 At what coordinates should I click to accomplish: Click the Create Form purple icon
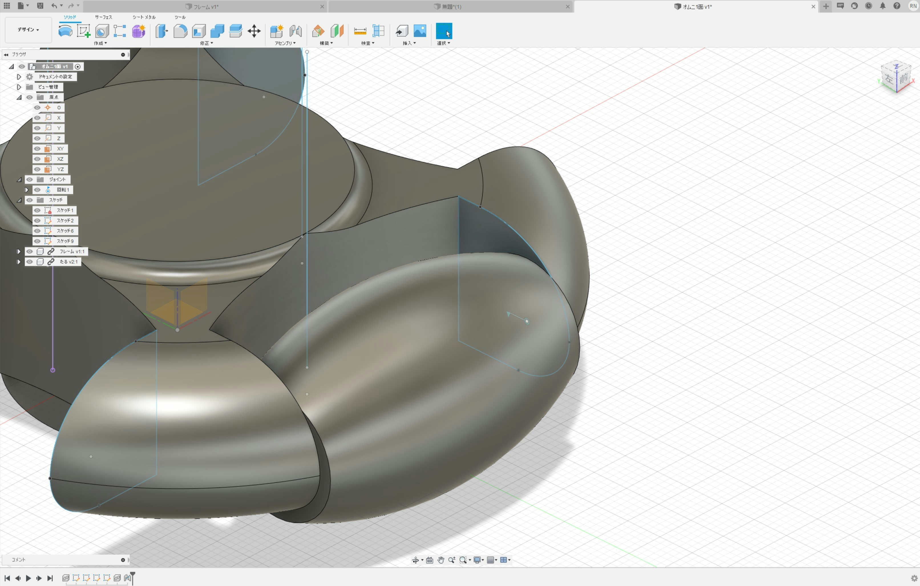point(139,31)
